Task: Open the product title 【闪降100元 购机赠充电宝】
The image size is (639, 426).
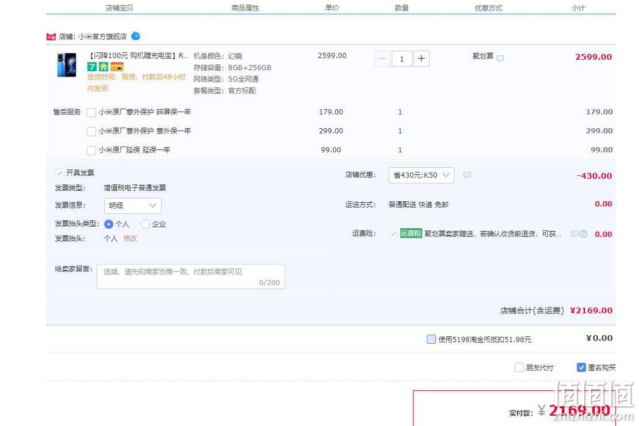Action: 138,56
